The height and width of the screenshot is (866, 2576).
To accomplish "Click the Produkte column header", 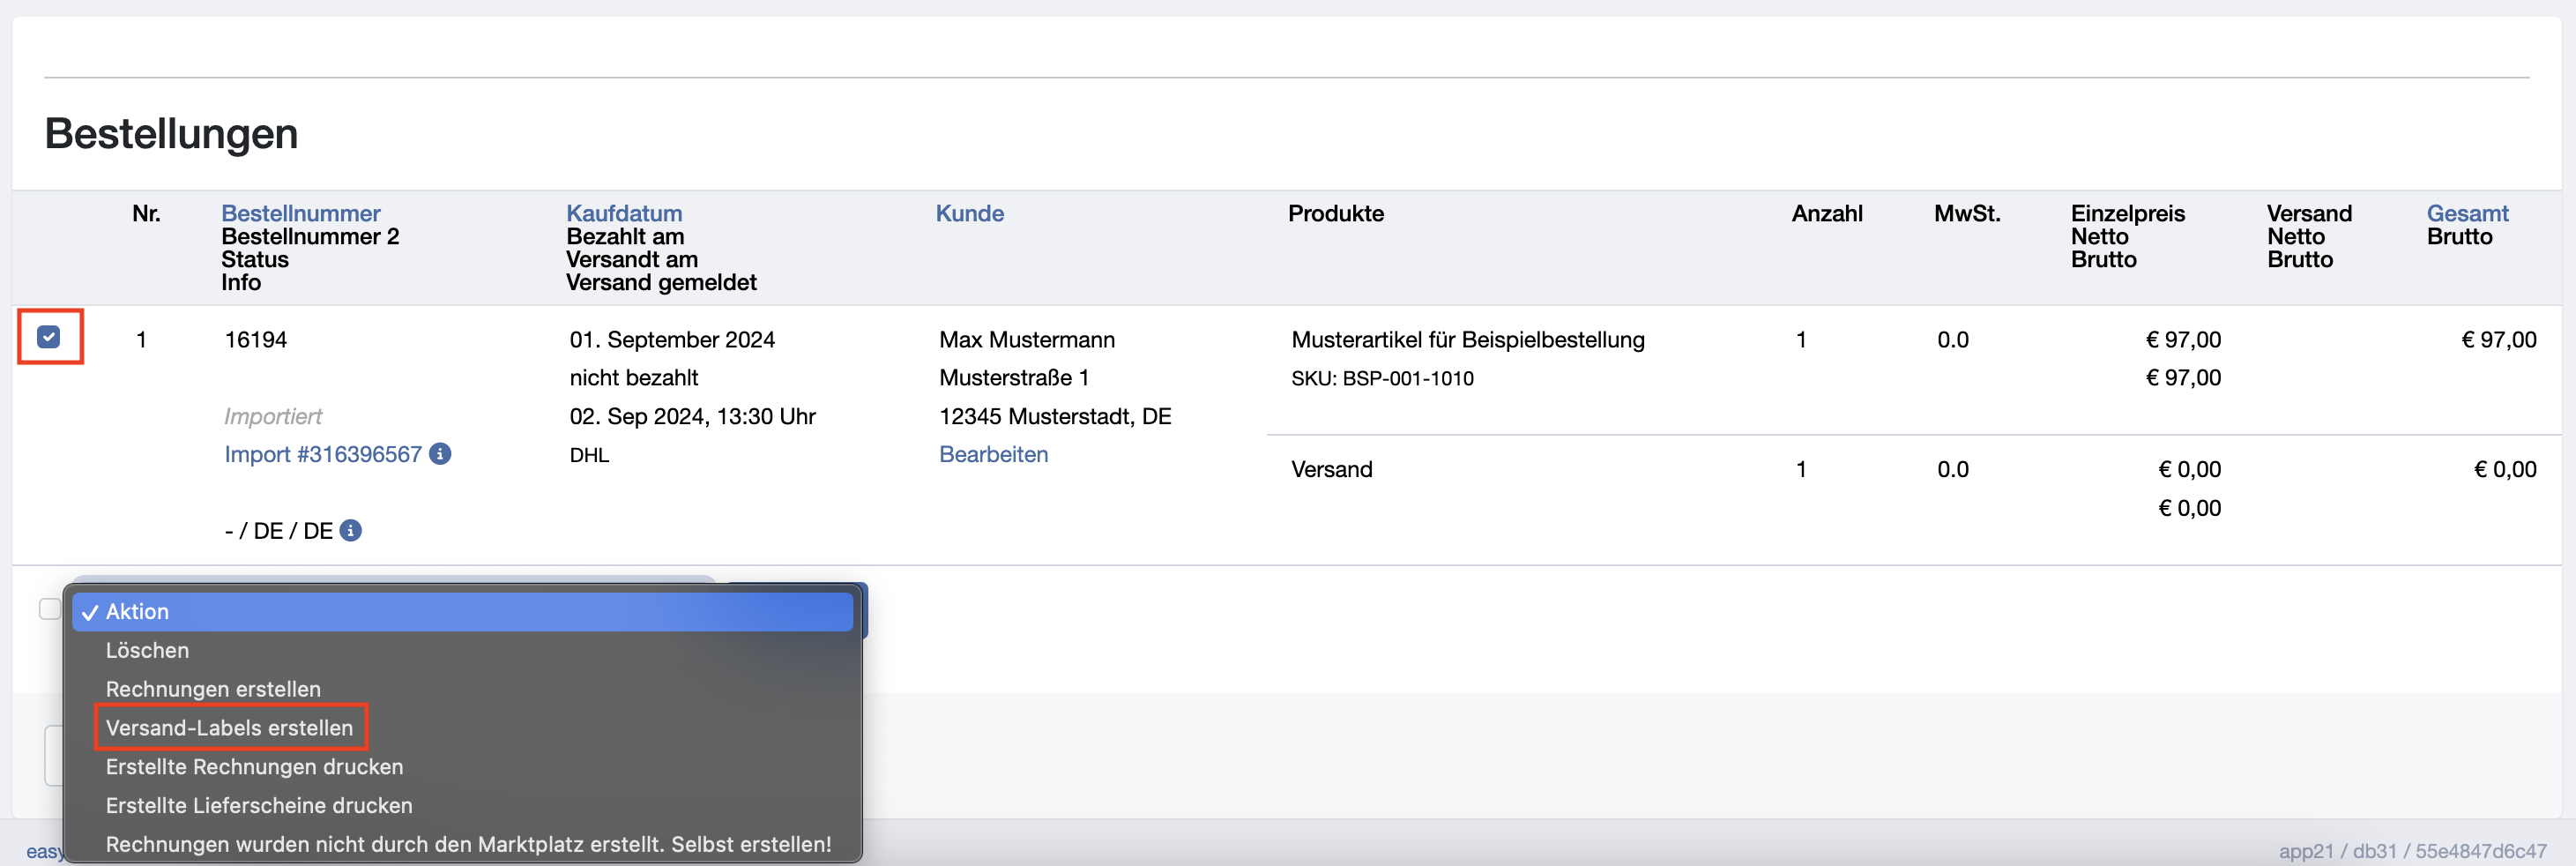I will point(1336,213).
